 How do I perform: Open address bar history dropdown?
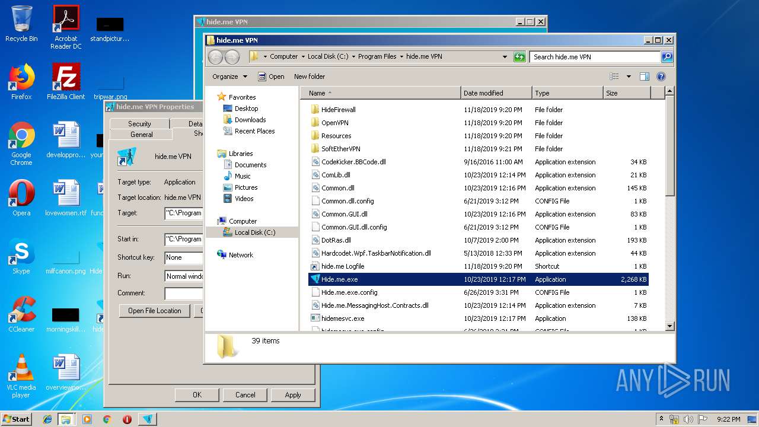(505, 57)
